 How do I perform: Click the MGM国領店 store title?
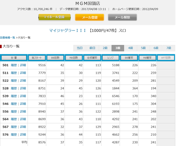tap(88, 3)
